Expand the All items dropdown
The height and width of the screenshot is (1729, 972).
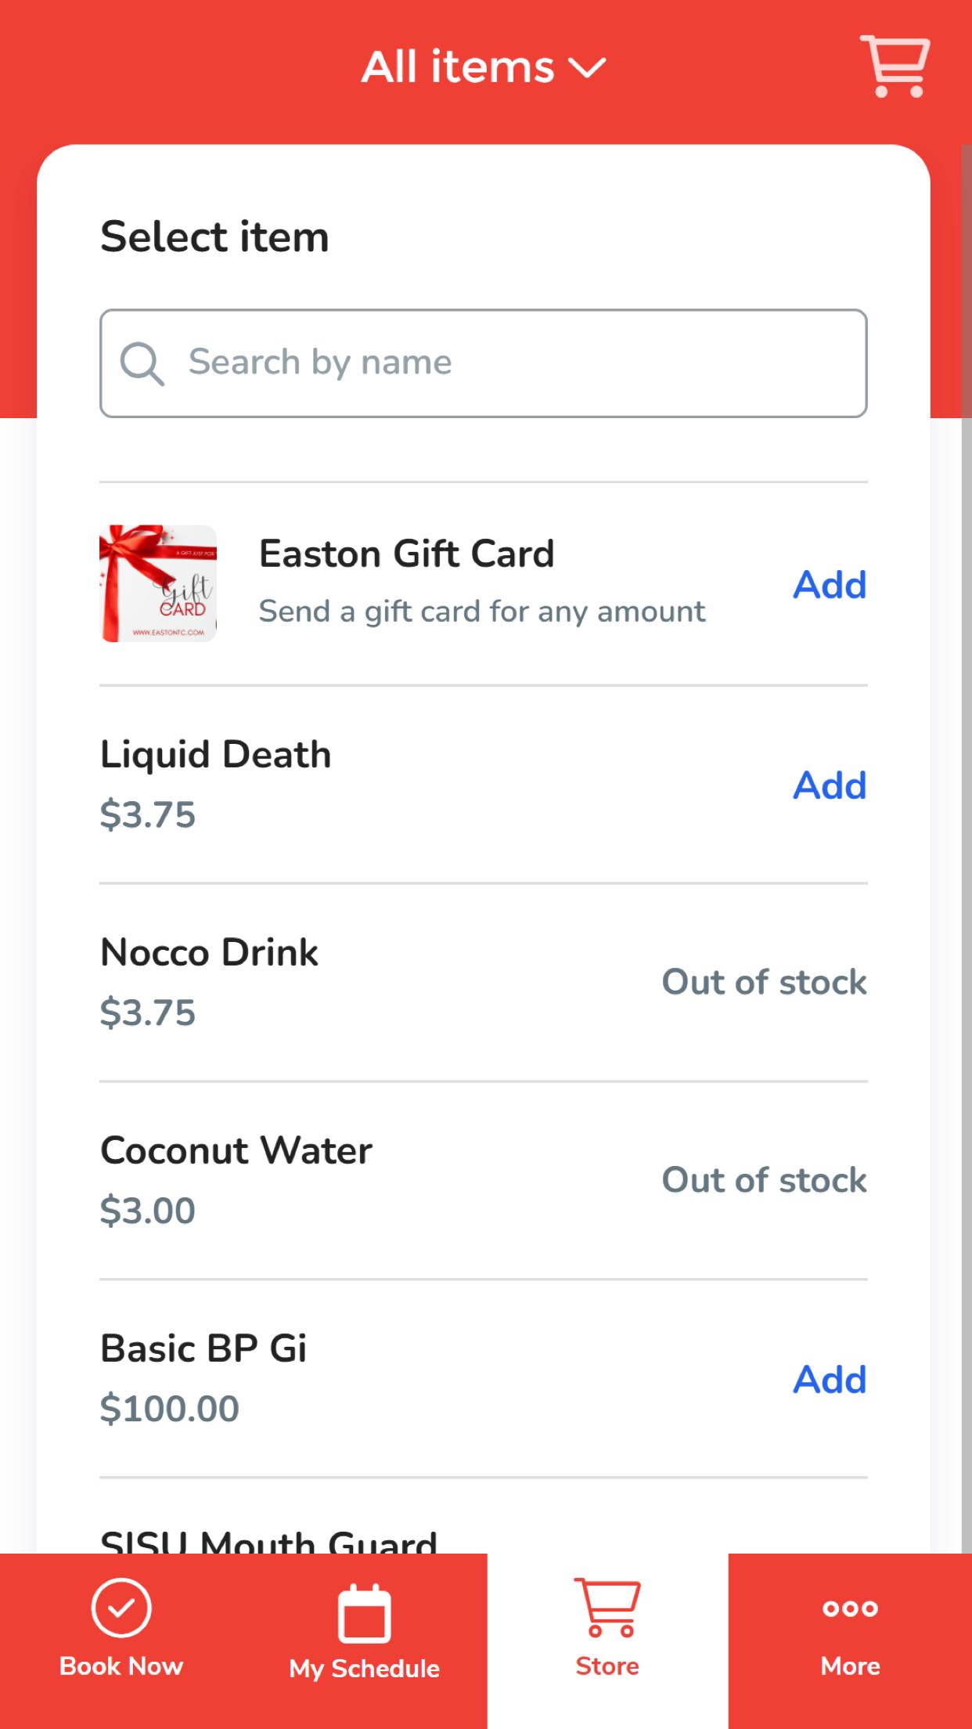coord(483,67)
